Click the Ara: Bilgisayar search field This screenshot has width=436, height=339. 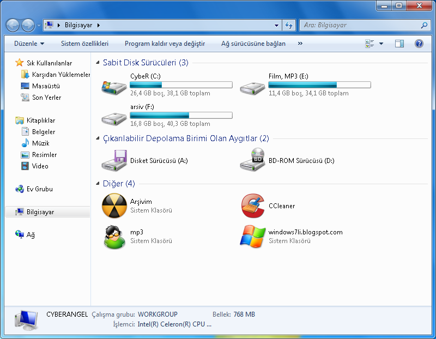tap(361, 25)
